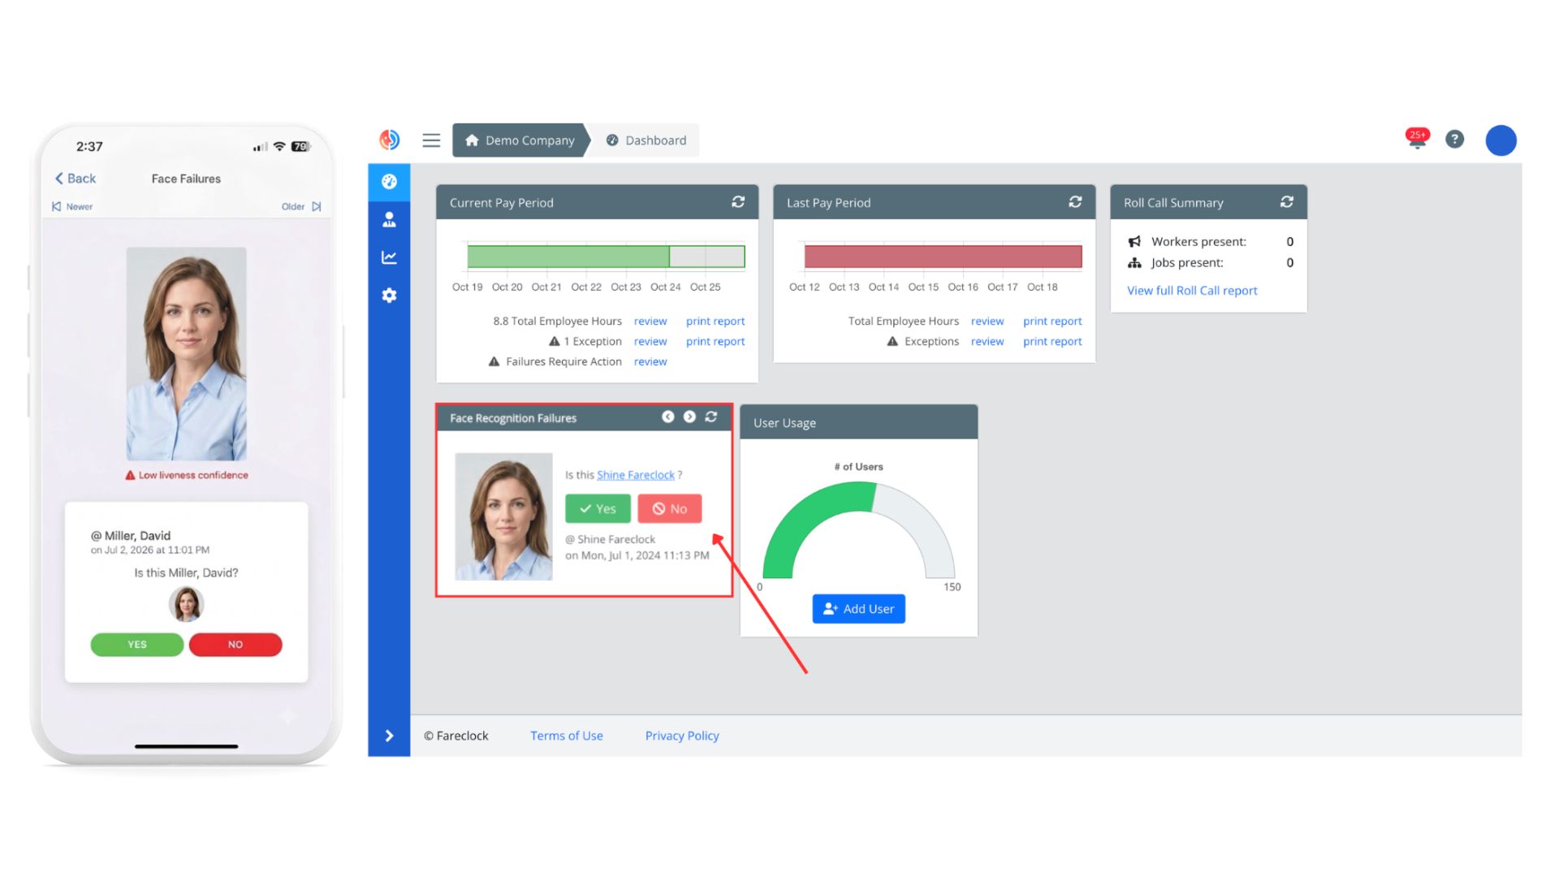
Task: Click the 'Failures Require Action' label
Action: coord(564,362)
